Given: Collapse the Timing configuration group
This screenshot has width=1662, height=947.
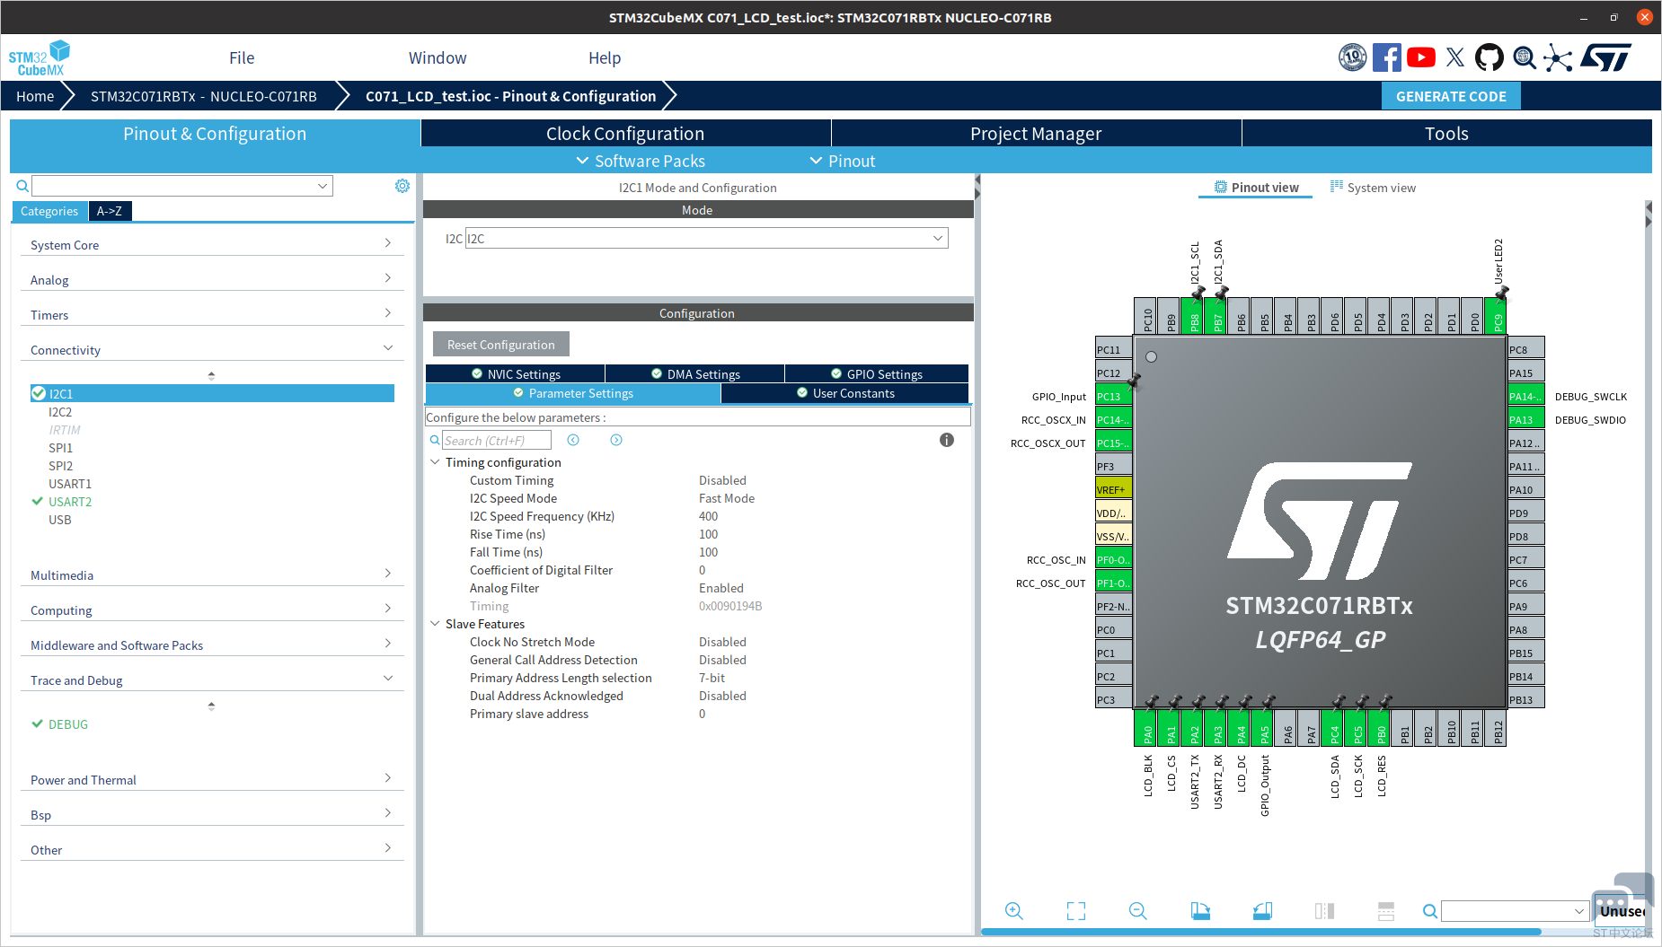Looking at the screenshot, I should 435,462.
